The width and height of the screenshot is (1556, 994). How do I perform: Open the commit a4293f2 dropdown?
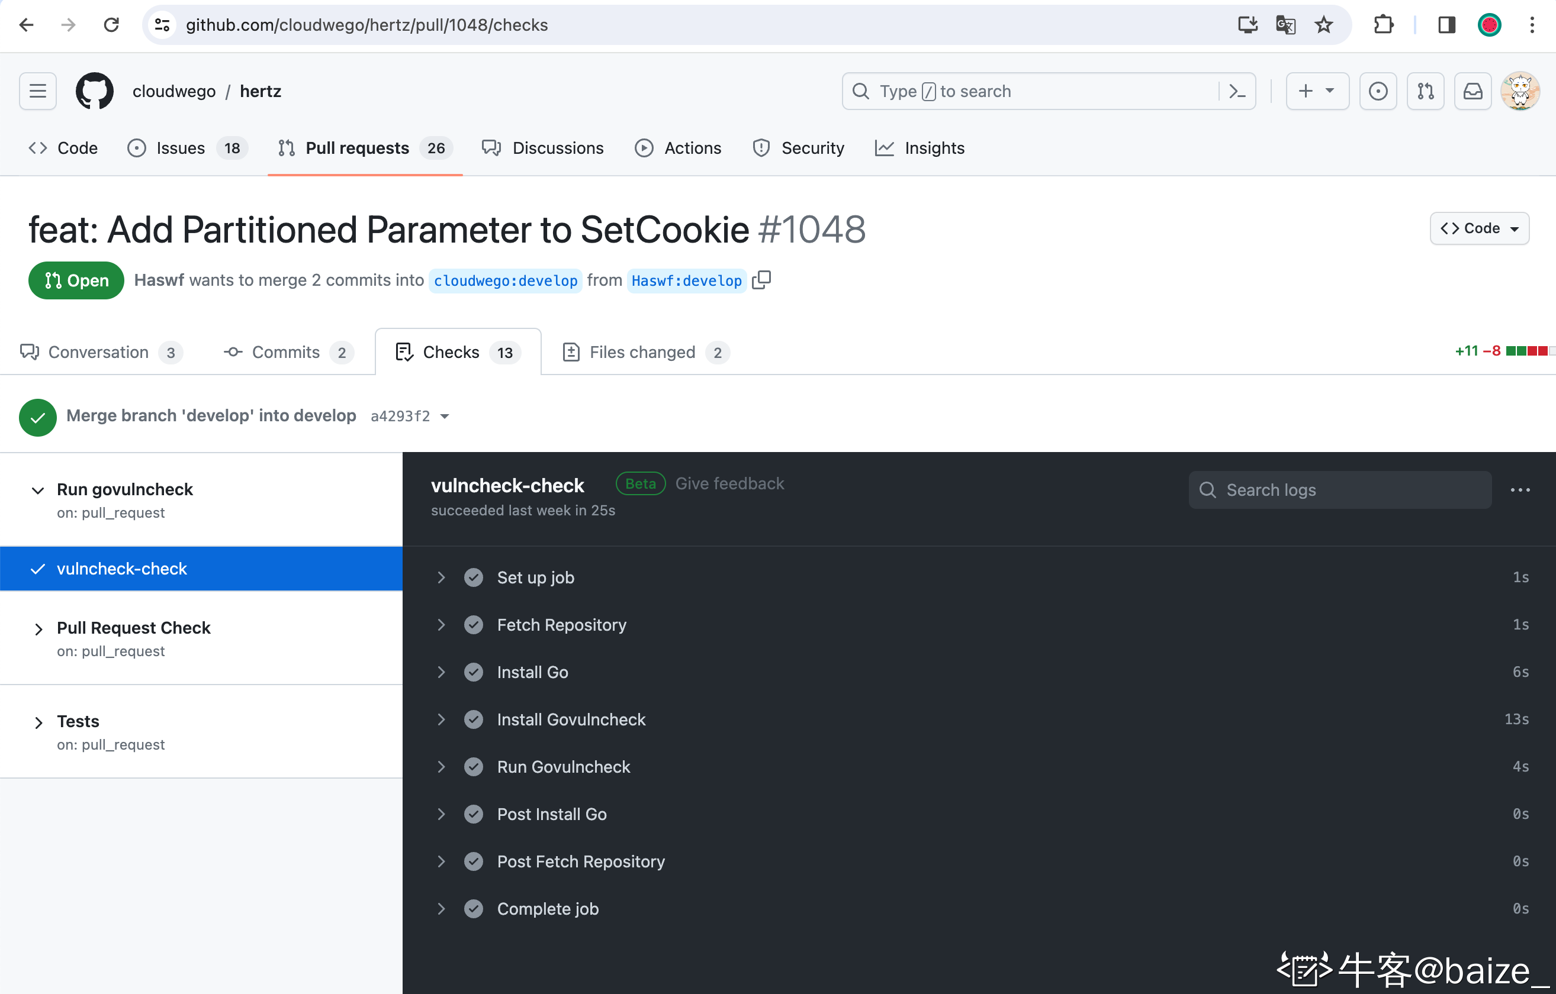[445, 417]
